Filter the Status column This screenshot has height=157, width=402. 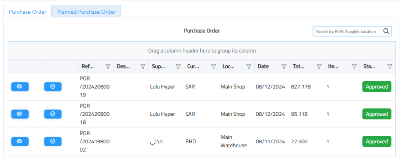389,67
